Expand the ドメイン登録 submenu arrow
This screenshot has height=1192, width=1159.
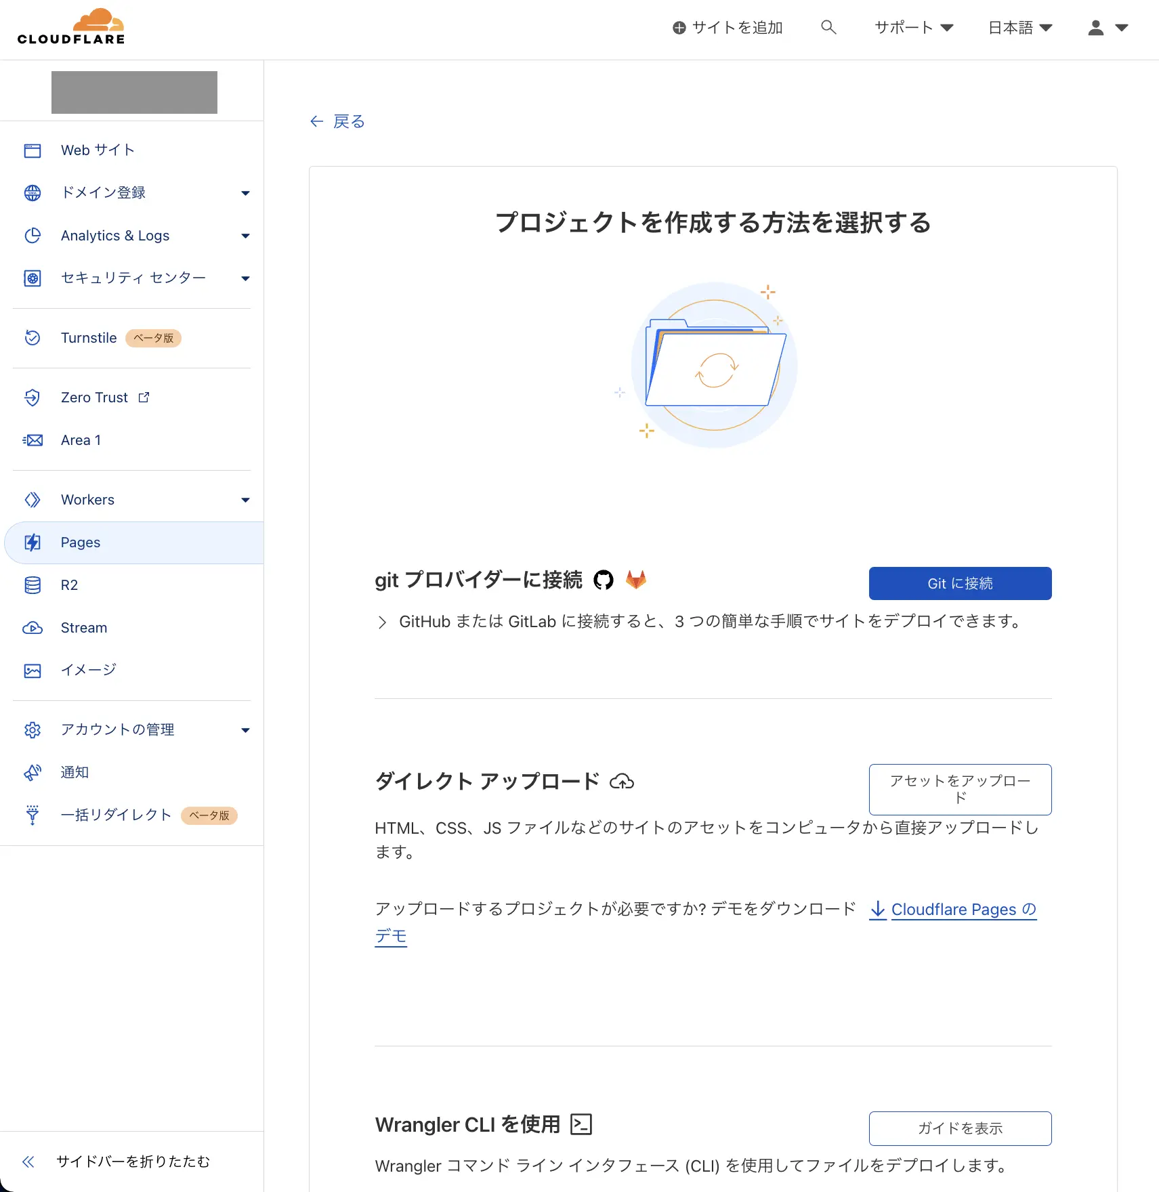[245, 194]
